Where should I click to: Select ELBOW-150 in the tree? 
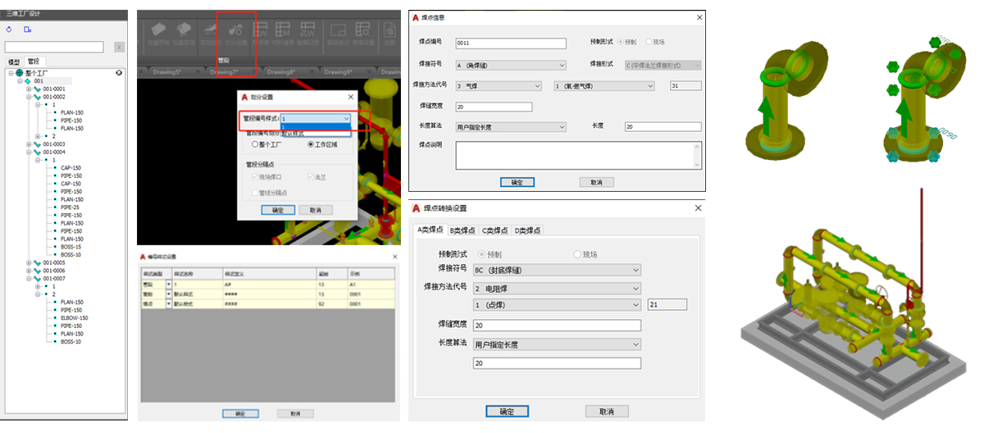click(74, 318)
